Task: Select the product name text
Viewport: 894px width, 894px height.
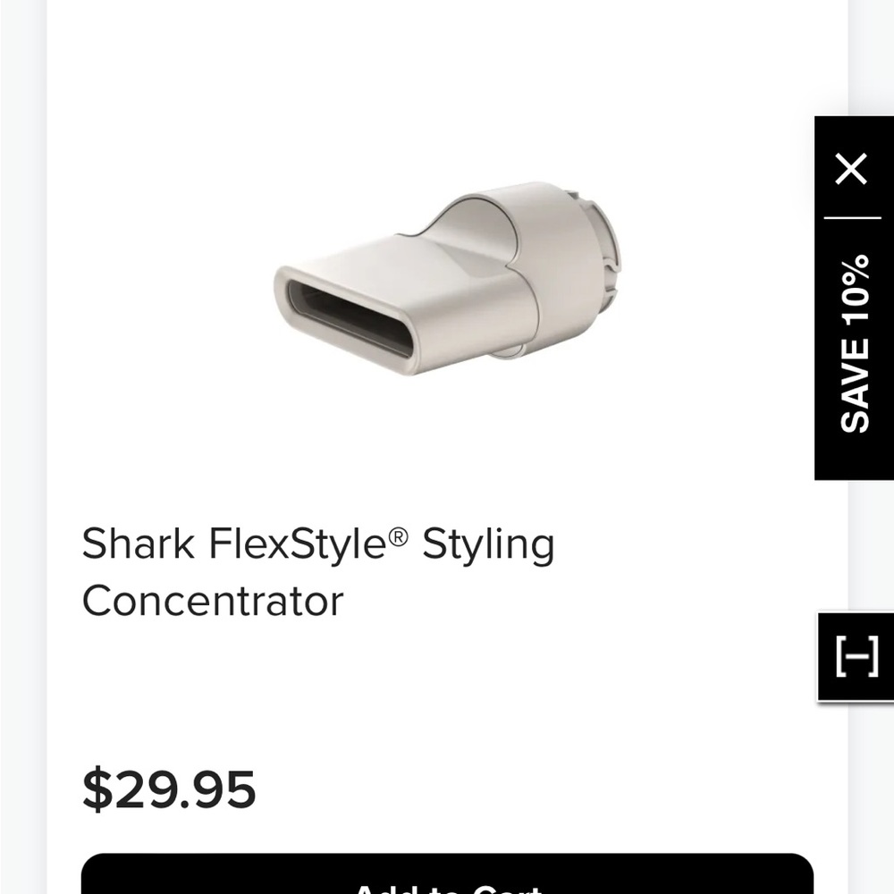Action: [x=318, y=572]
